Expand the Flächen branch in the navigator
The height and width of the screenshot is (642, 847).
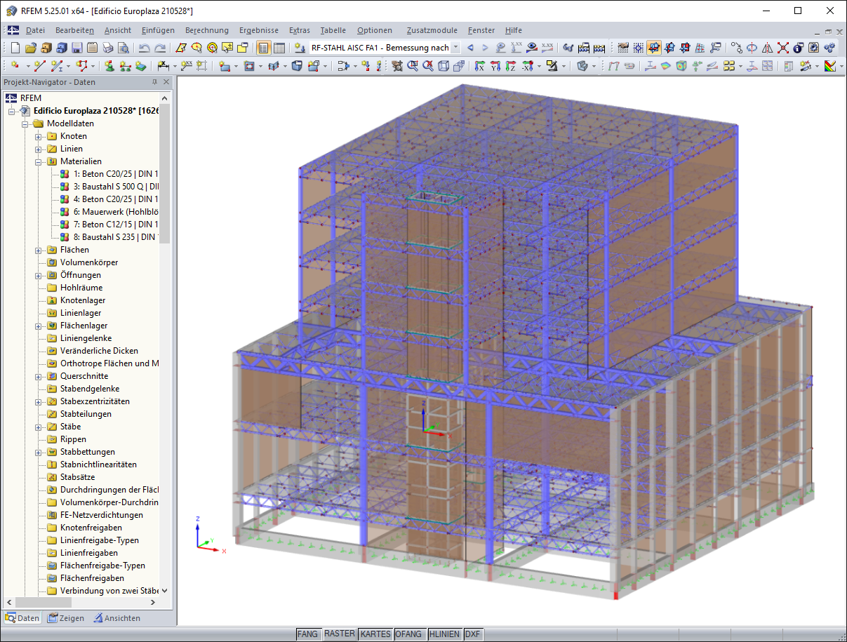pos(38,249)
